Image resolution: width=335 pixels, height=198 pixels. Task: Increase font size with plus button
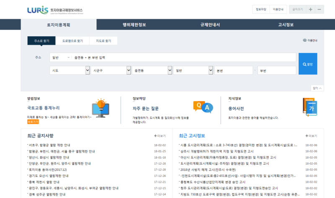pos(311,9)
